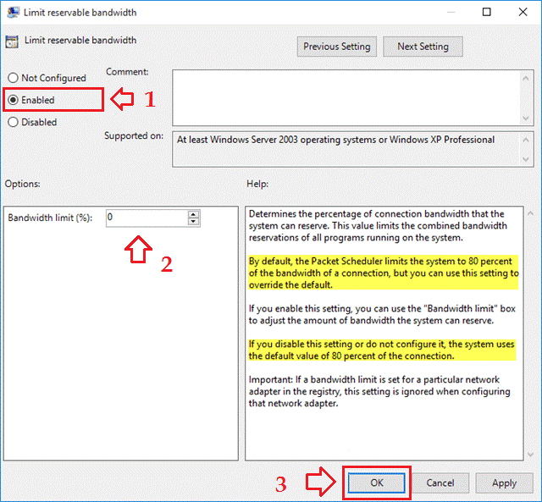Decrease bandwidth limit with down spinner

pyautogui.click(x=194, y=222)
